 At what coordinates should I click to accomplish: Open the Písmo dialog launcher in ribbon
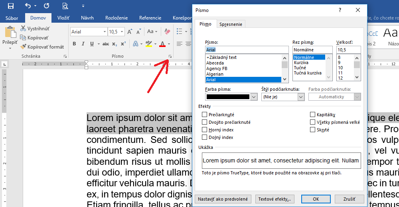click(x=170, y=57)
